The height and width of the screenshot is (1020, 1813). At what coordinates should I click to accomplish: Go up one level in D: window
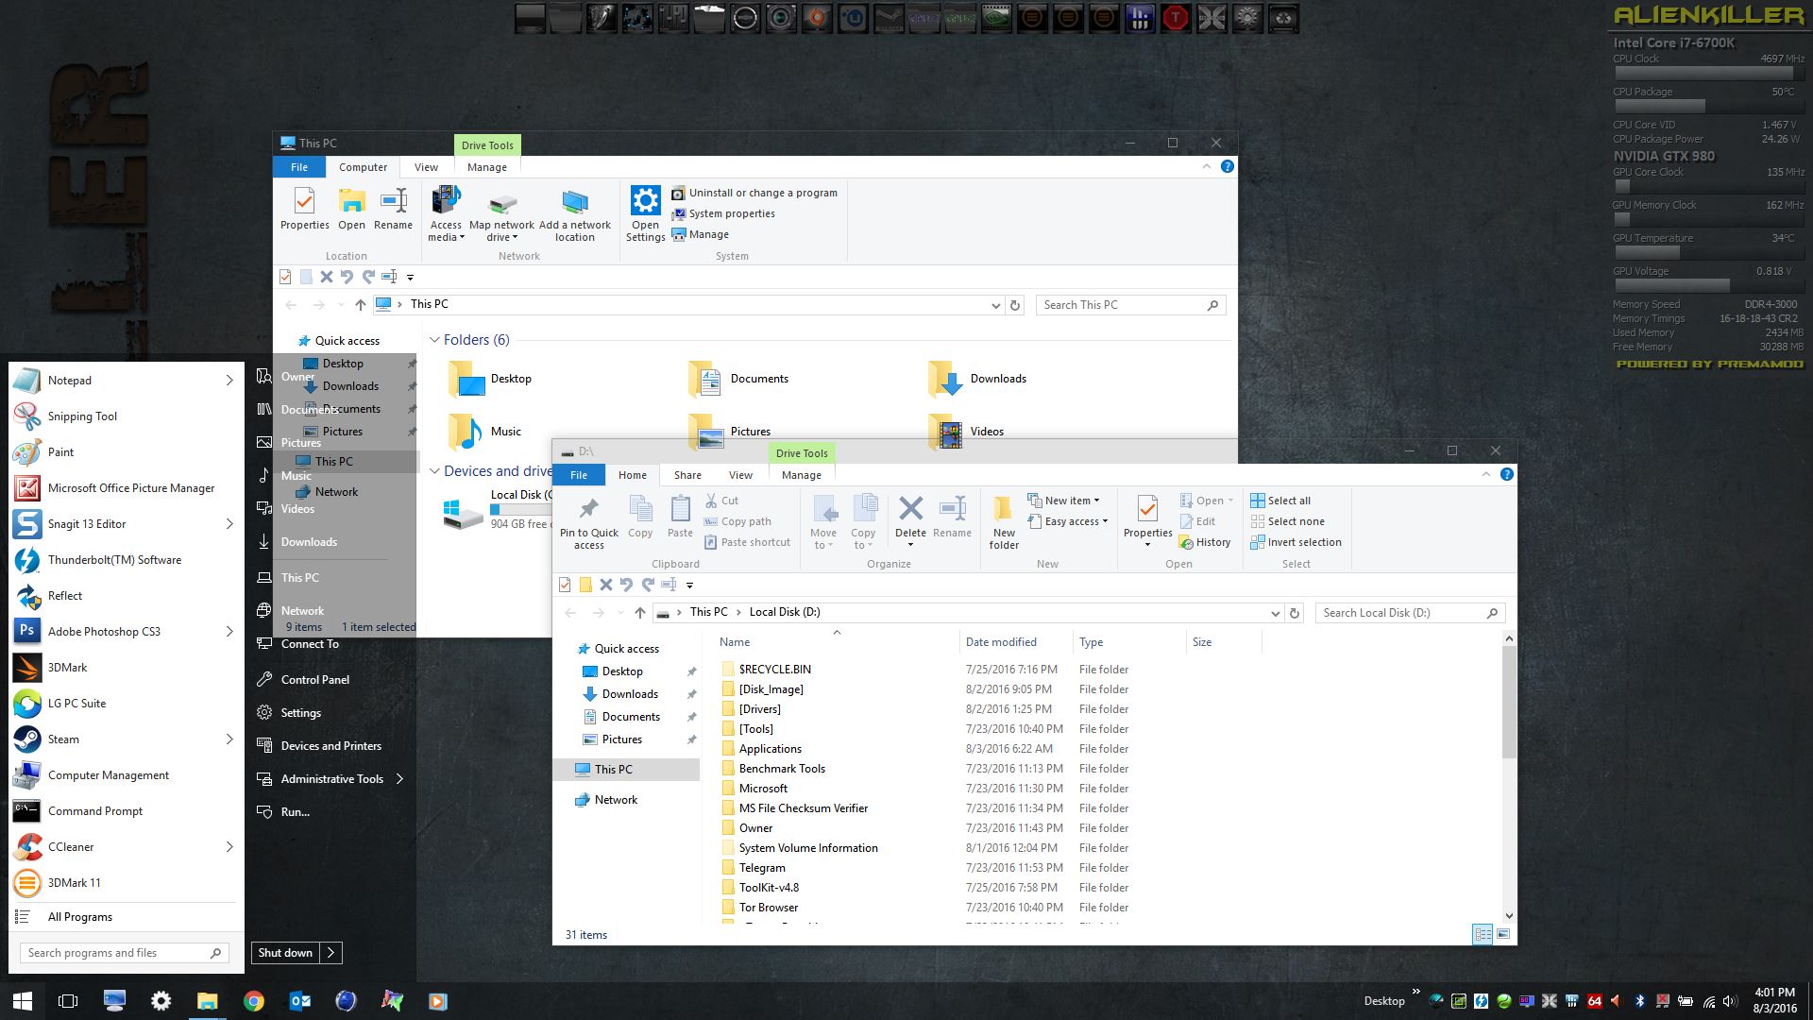pyautogui.click(x=640, y=613)
